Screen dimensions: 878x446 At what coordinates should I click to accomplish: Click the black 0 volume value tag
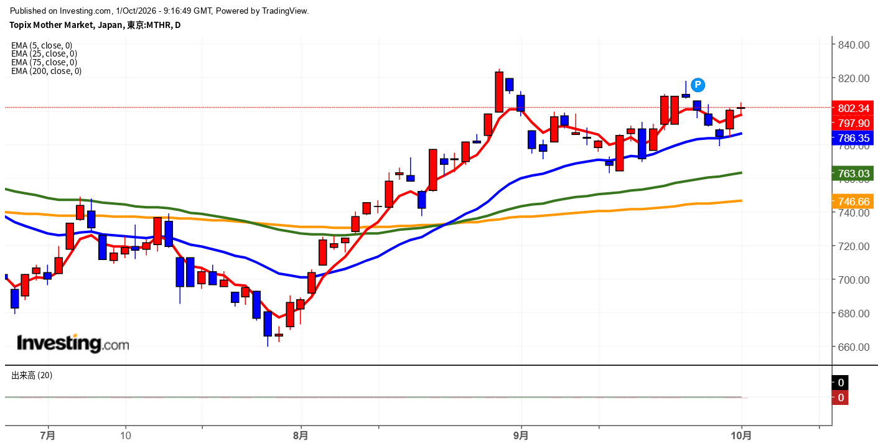841,383
